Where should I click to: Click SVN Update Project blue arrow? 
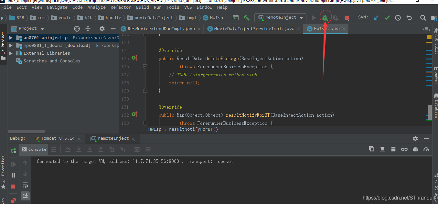pos(376,18)
